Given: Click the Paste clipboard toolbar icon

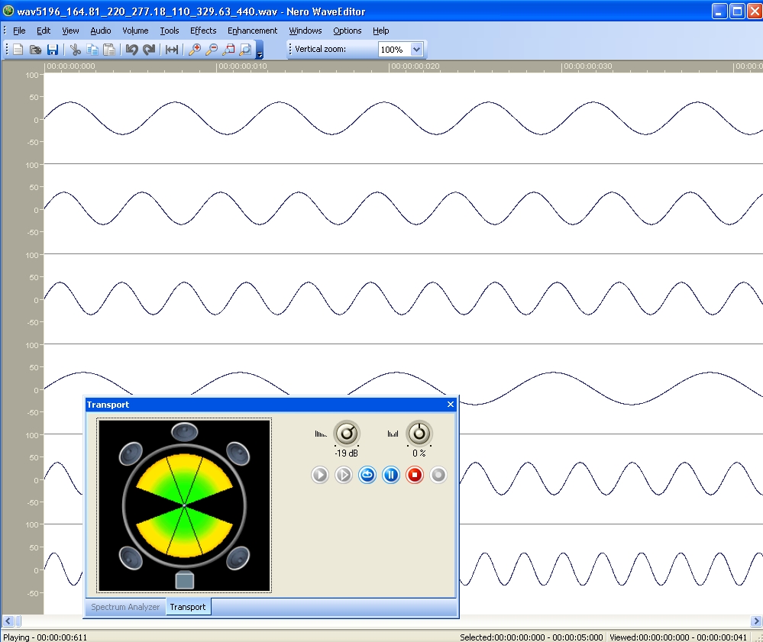Looking at the screenshot, I should pos(109,50).
